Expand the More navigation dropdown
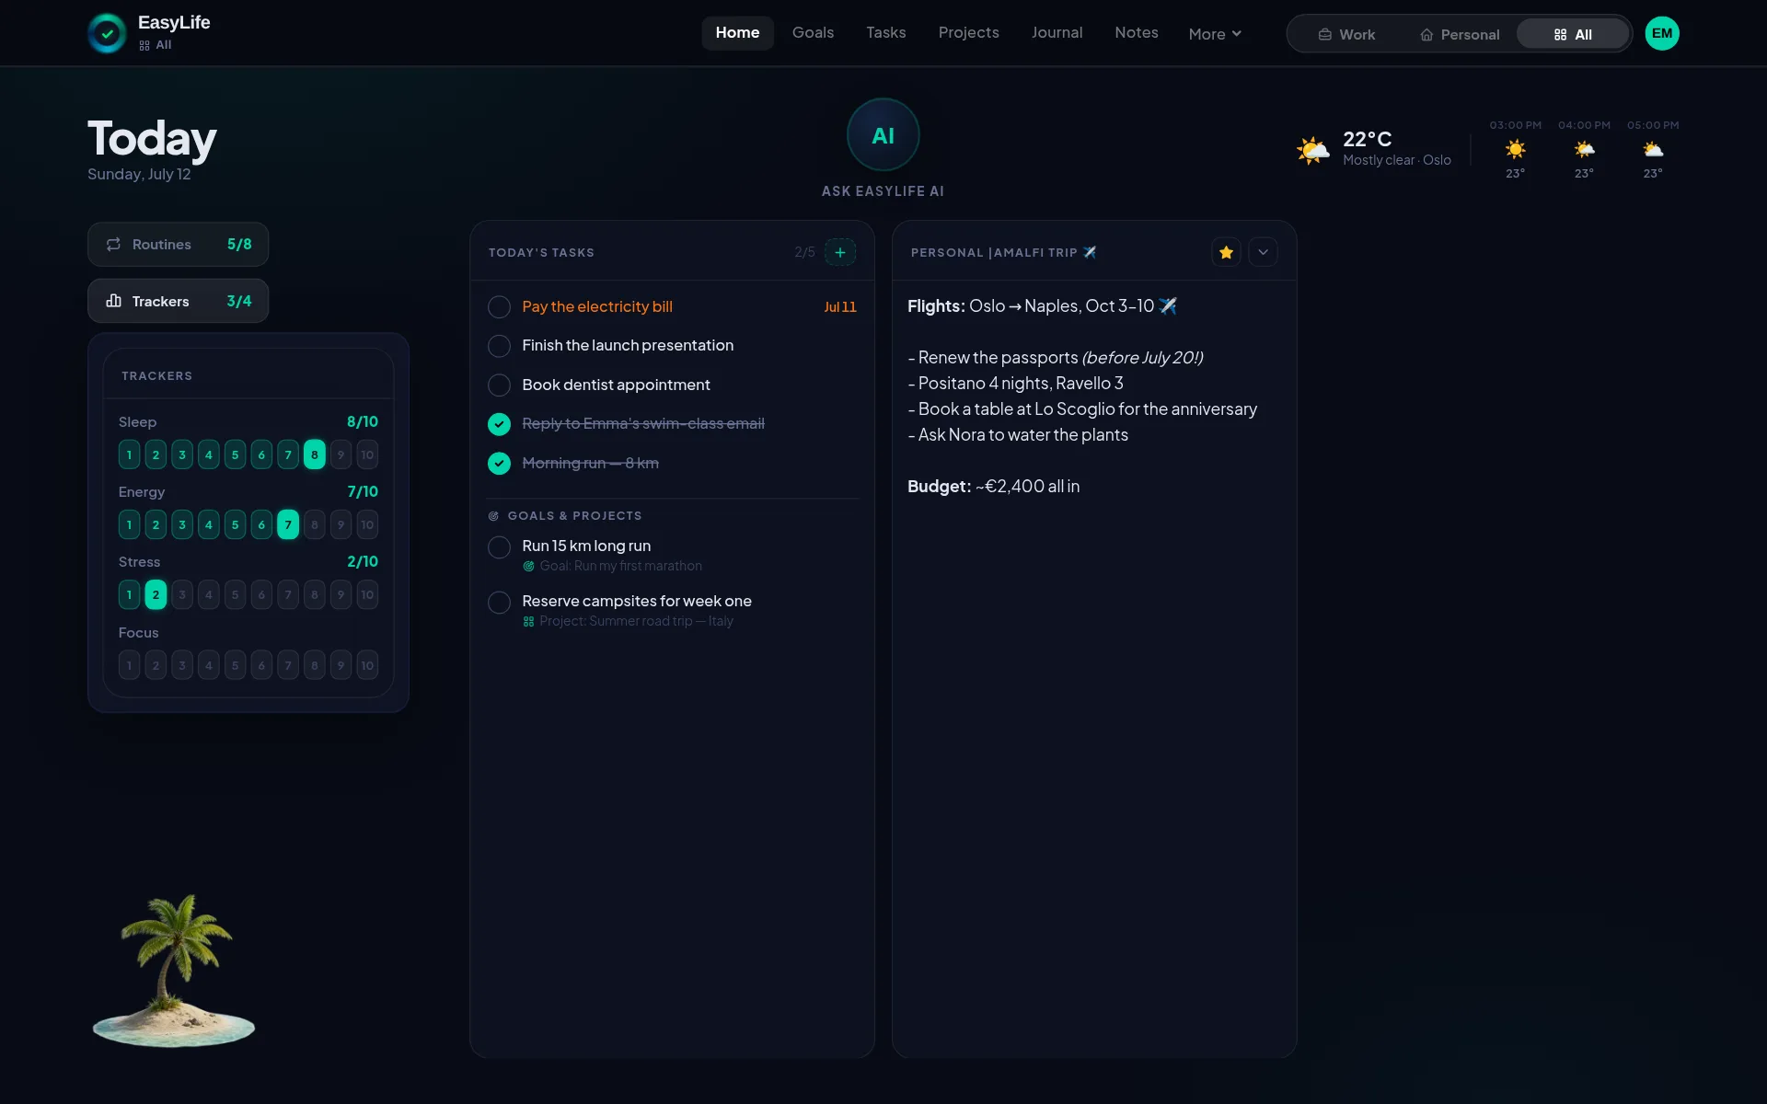The image size is (1767, 1104). pyautogui.click(x=1215, y=33)
